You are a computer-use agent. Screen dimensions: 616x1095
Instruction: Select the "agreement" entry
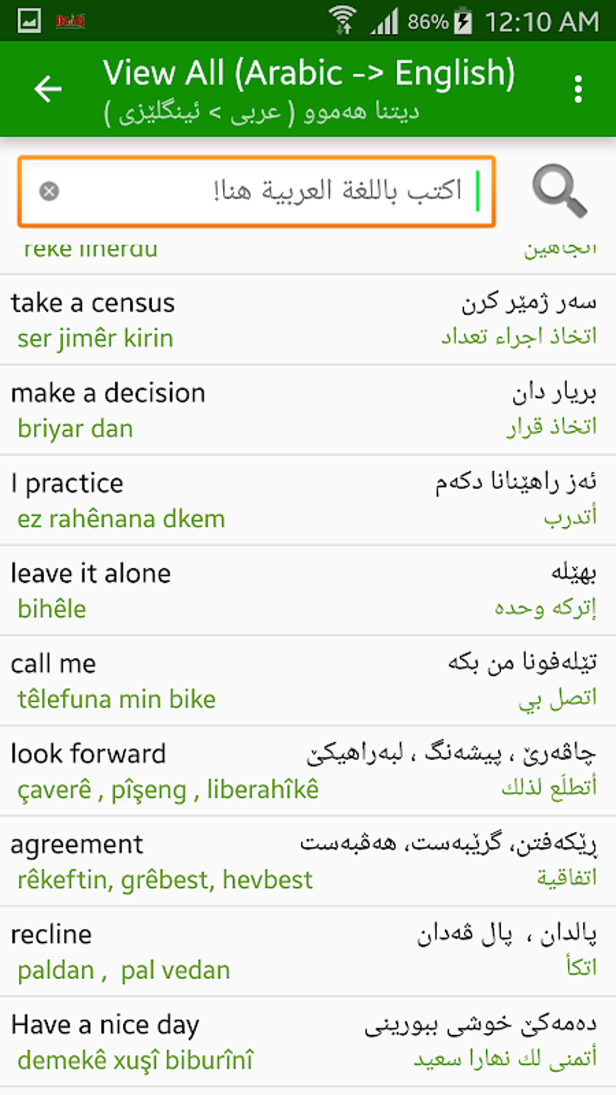pyautogui.click(x=308, y=861)
